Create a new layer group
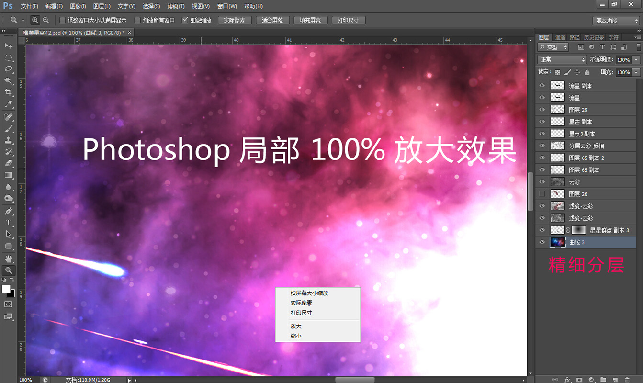Screen dimensions: 643x383 (x=603, y=380)
